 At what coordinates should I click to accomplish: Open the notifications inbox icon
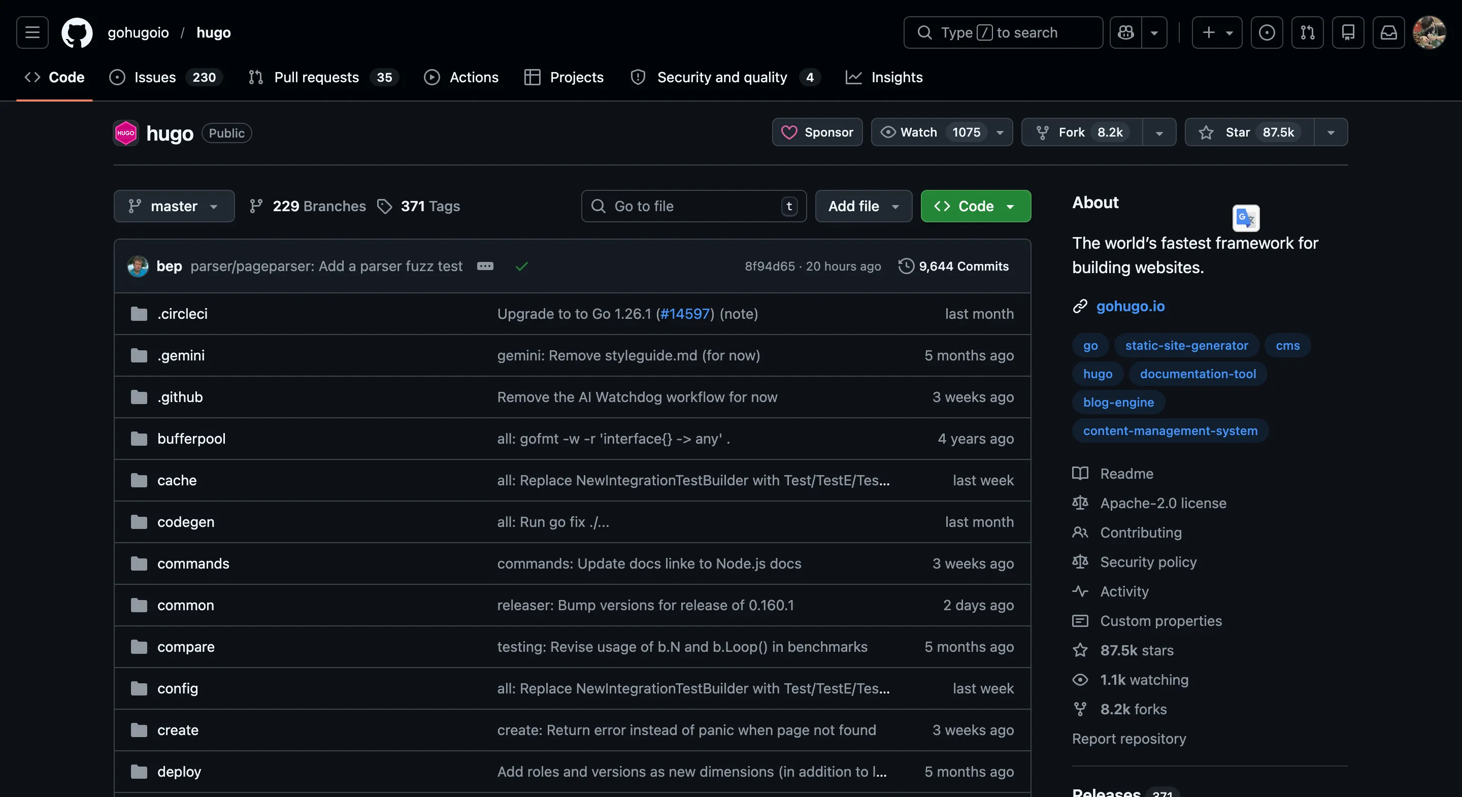(x=1389, y=32)
